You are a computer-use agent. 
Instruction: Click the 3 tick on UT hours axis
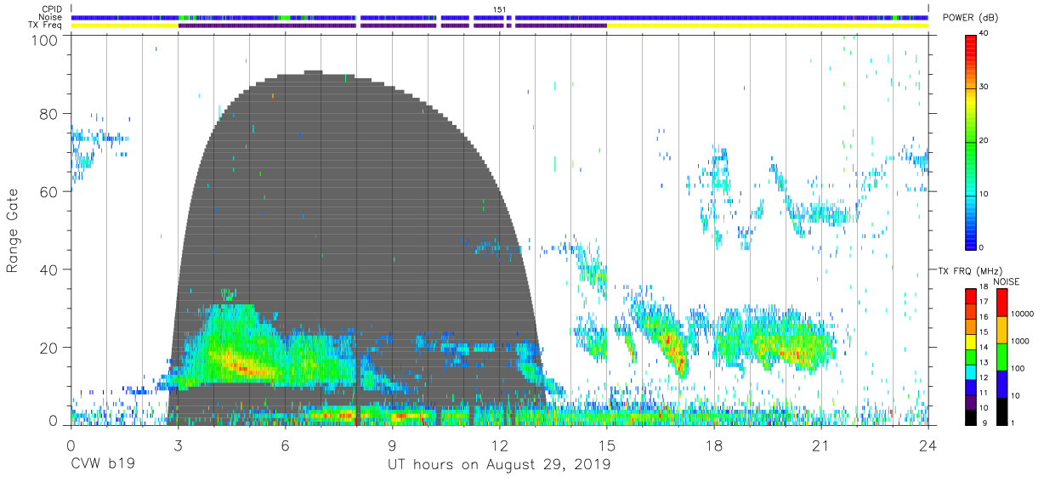[178, 445]
